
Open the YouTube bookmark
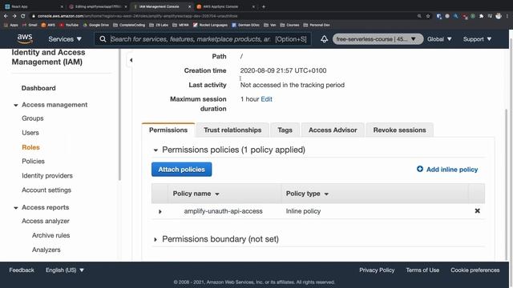click(x=69, y=25)
